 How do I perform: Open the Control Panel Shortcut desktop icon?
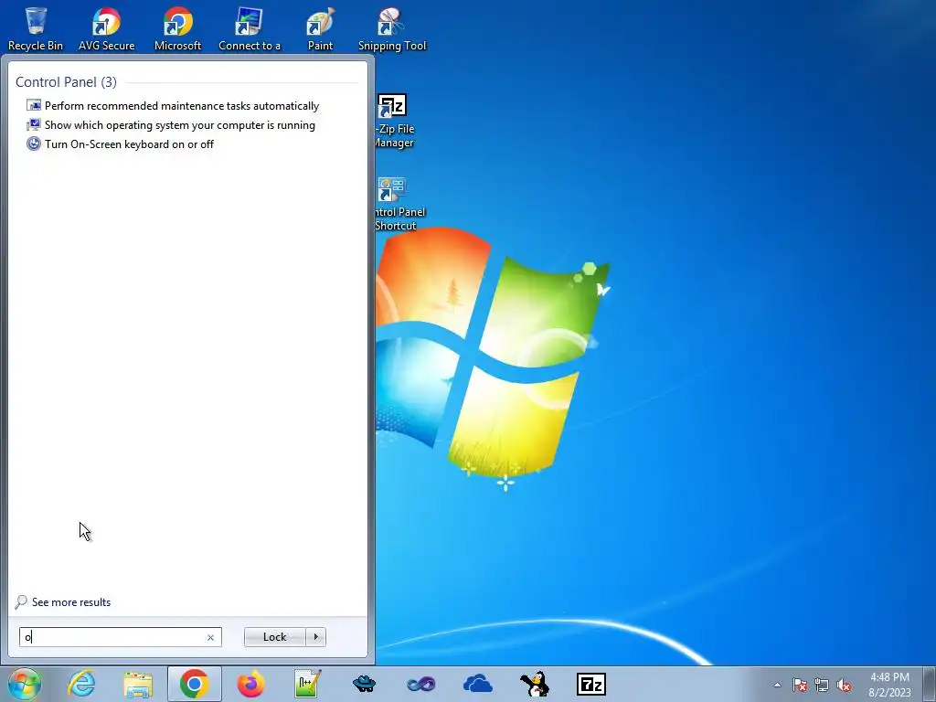click(399, 204)
